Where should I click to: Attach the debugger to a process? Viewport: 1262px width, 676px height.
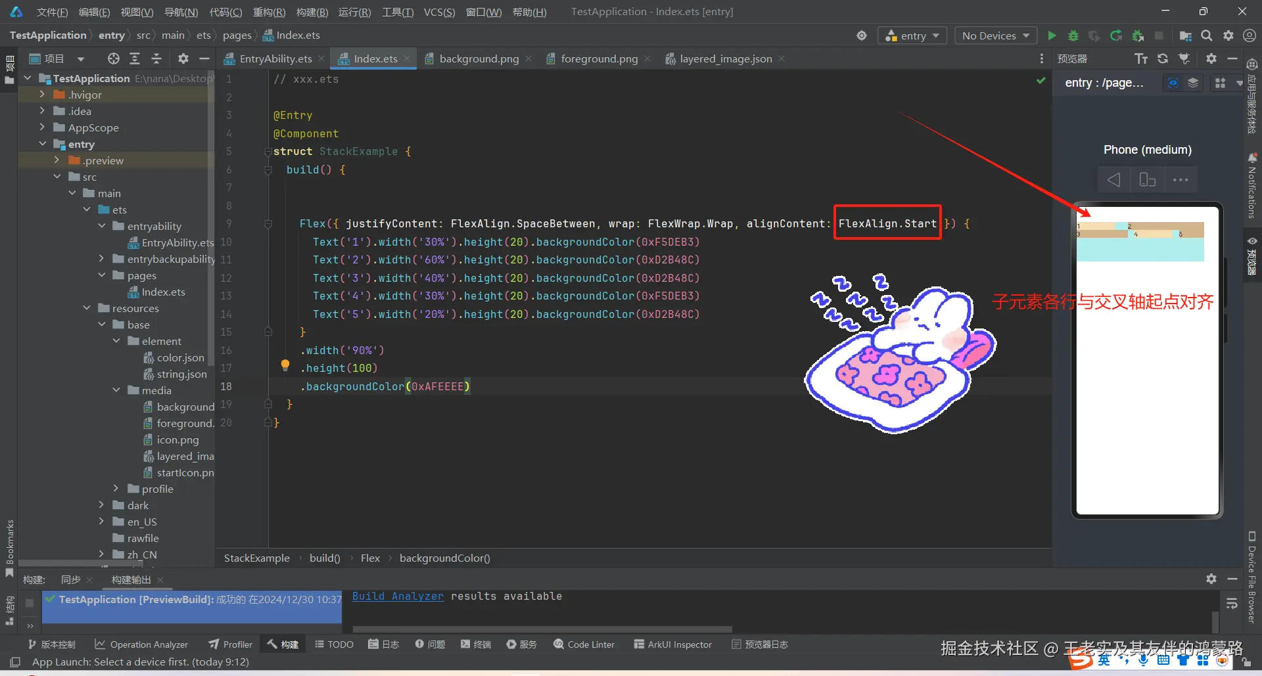coord(1138,35)
